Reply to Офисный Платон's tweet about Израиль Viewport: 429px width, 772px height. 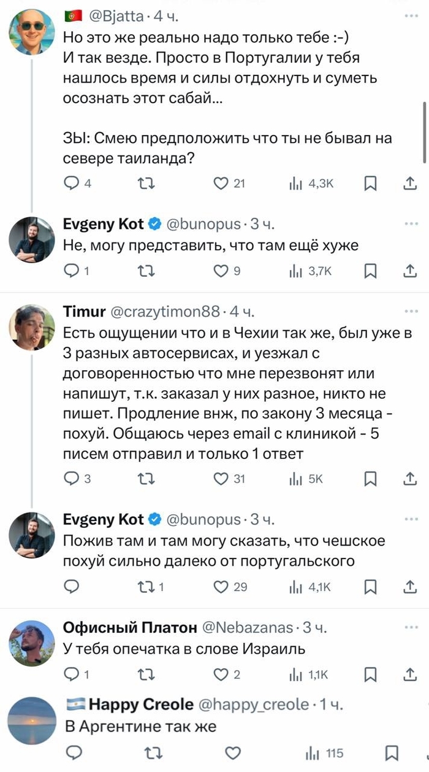(x=72, y=675)
